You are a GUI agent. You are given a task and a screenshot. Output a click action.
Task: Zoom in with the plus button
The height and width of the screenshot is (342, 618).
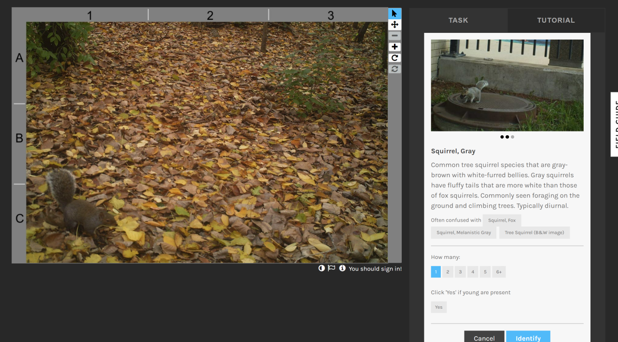(394, 47)
